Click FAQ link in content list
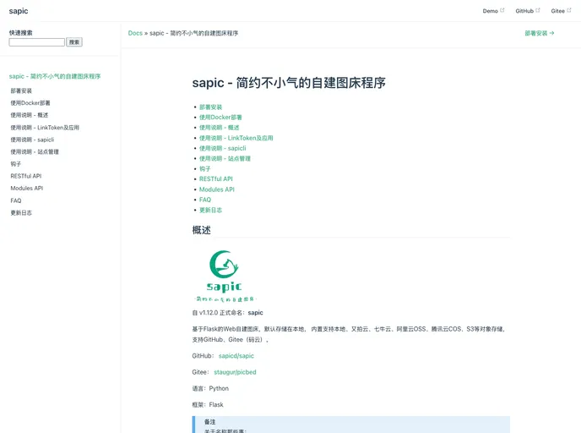 point(205,200)
